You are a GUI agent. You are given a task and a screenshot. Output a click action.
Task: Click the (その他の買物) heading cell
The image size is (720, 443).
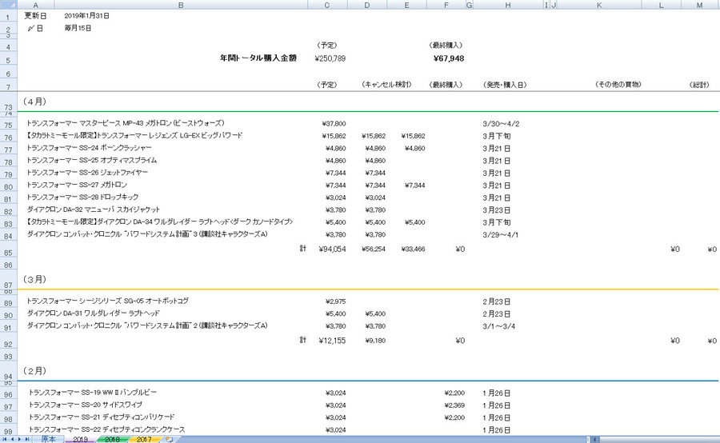(618, 85)
